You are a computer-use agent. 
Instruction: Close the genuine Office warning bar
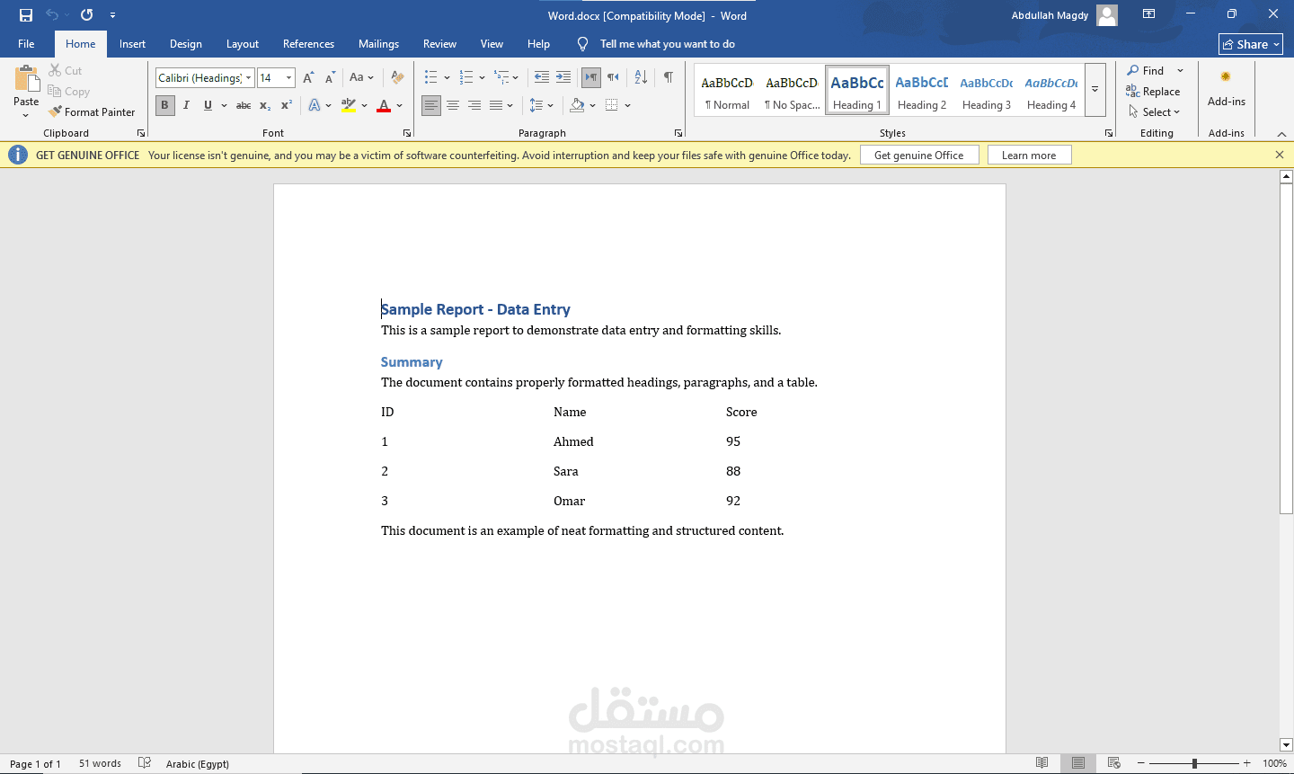click(x=1280, y=155)
